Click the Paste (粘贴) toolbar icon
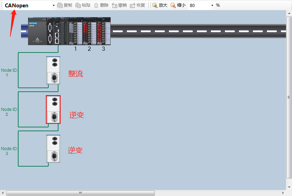292x196 pixels. coord(78,5)
